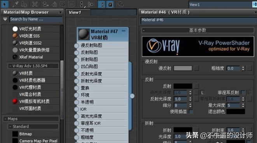
Task: Close the Material/Map Browser panel
Action: (60, 12)
